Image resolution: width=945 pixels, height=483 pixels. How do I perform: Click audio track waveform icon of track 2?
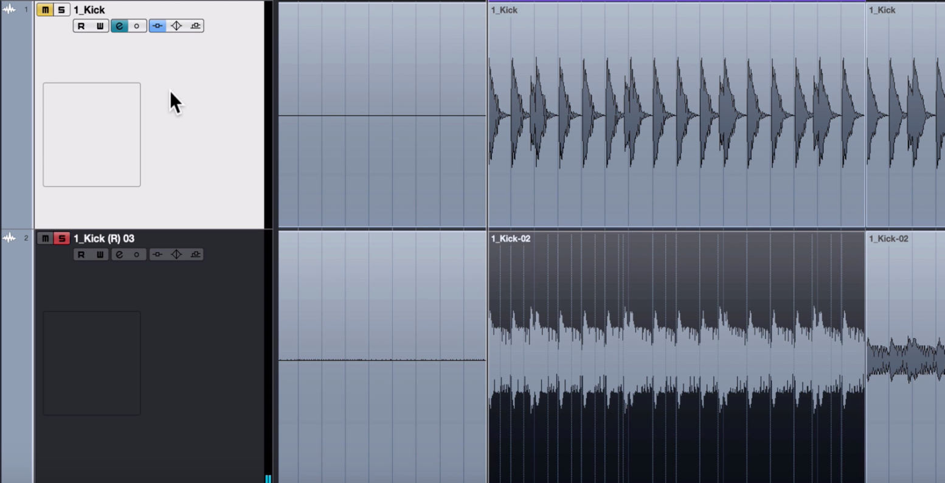tap(9, 238)
